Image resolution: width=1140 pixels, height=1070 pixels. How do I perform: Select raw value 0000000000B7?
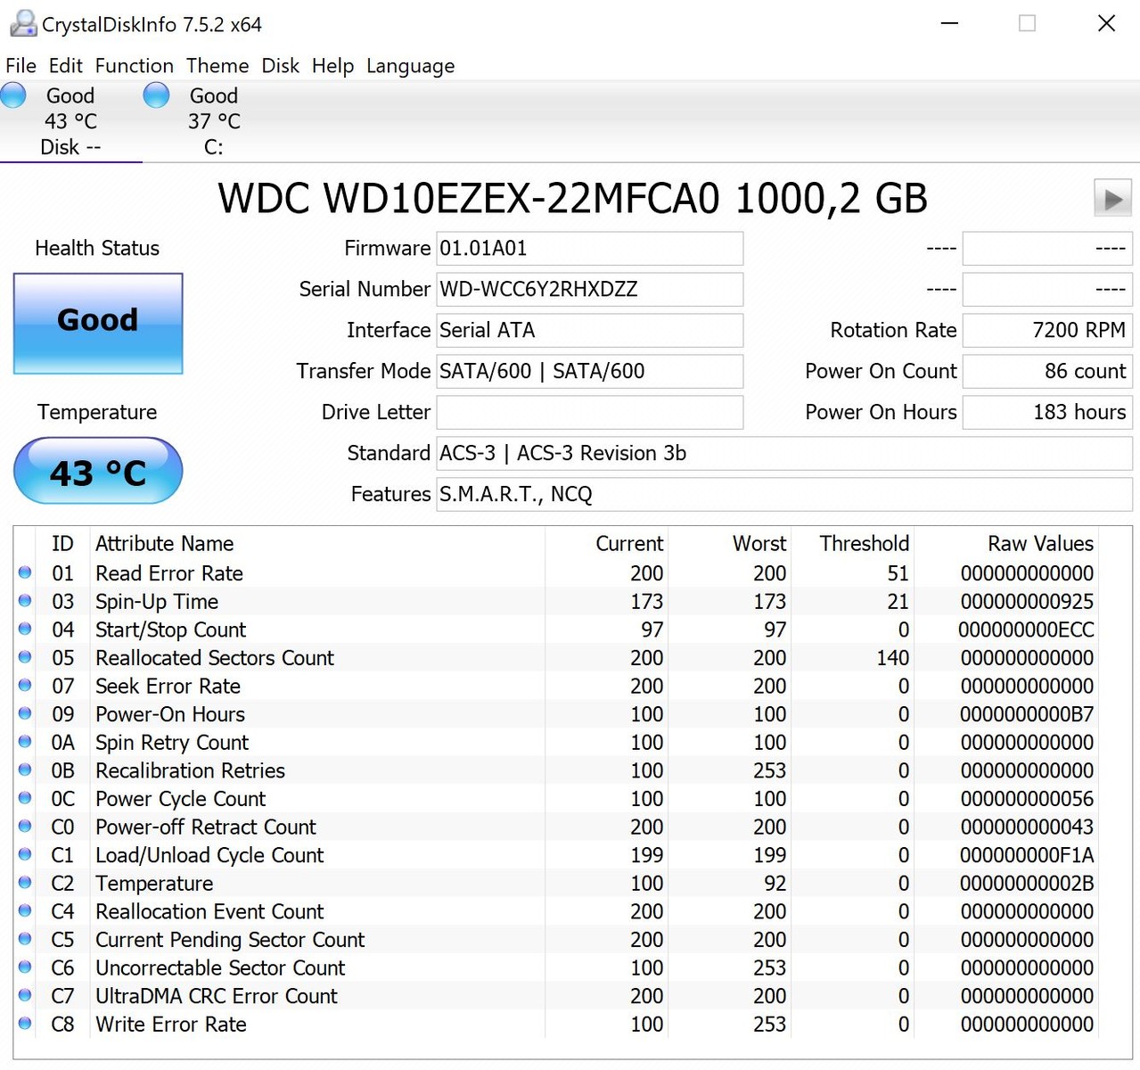coord(1027,713)
